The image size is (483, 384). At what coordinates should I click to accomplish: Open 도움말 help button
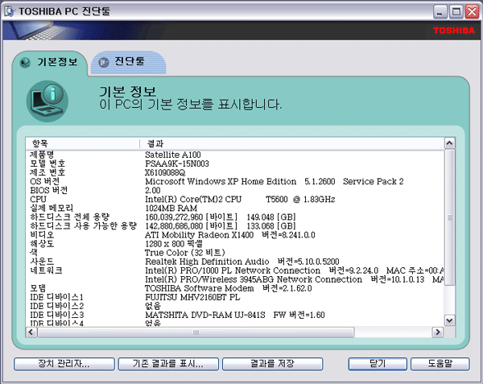click(x=440, y=364)
